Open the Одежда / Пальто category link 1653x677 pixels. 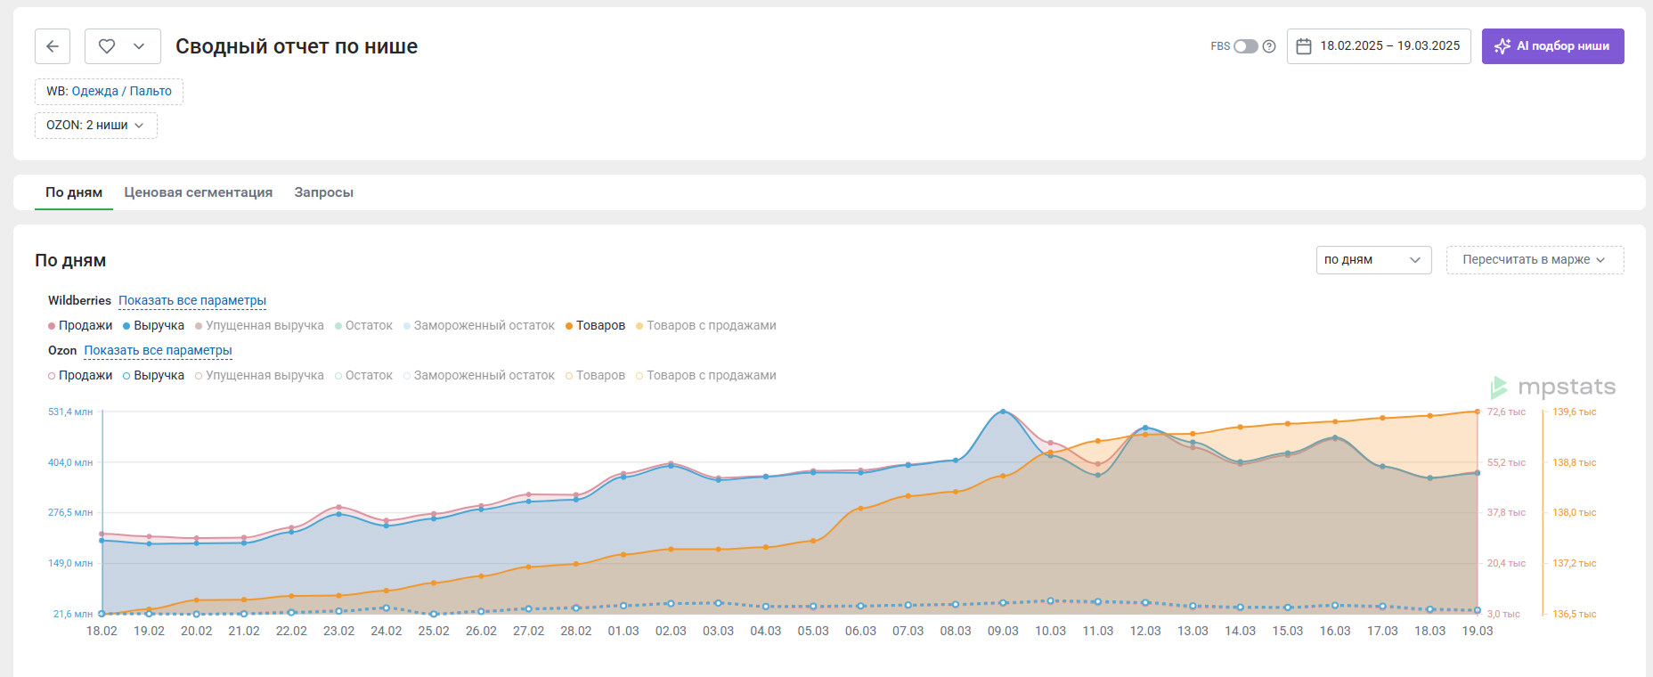pos(121,92)
